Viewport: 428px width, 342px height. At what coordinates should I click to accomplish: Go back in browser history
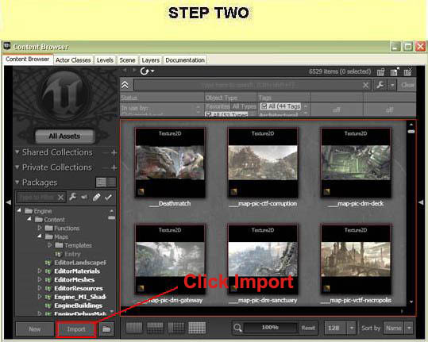125,70
